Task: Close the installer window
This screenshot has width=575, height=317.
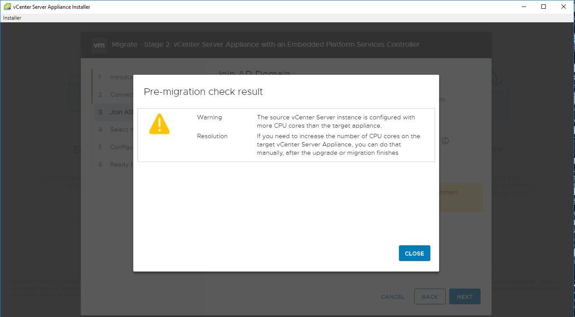Action: coord(563,7)
